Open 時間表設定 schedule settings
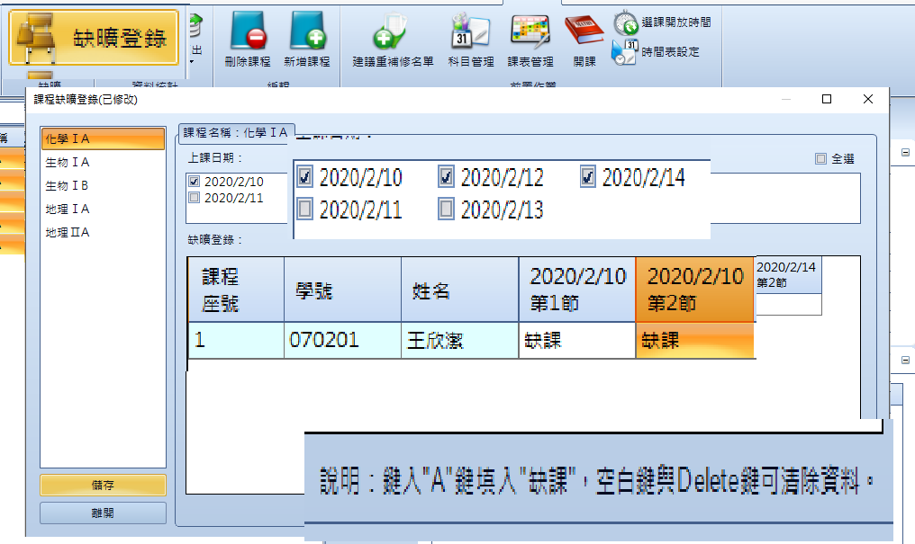 (656, 52)
